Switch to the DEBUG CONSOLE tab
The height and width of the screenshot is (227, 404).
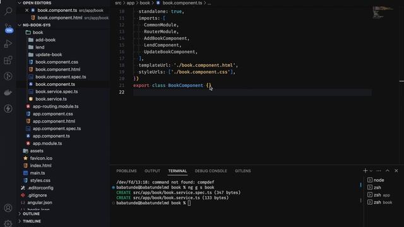point(211,171)
